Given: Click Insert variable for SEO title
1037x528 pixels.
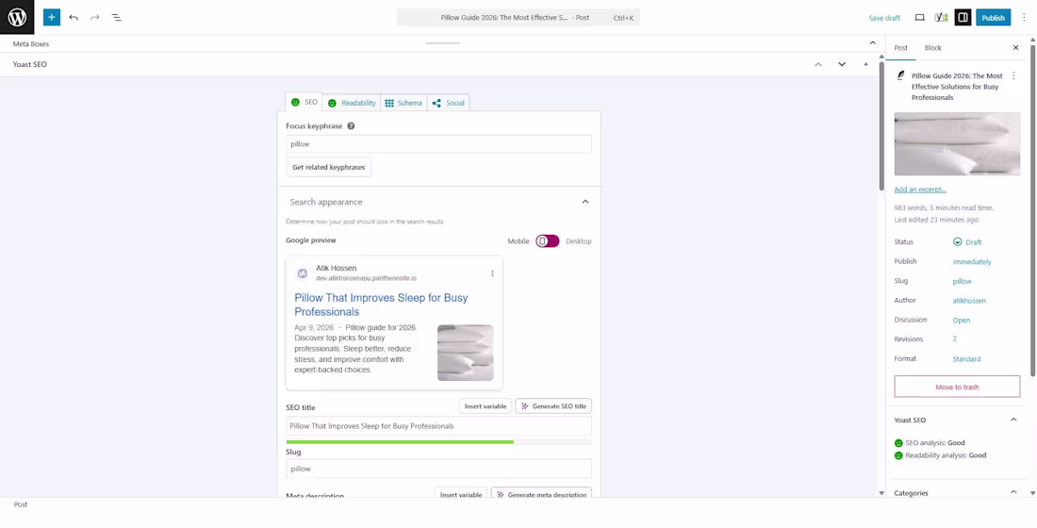Looking at the screenshot, I should coord(486,406).
